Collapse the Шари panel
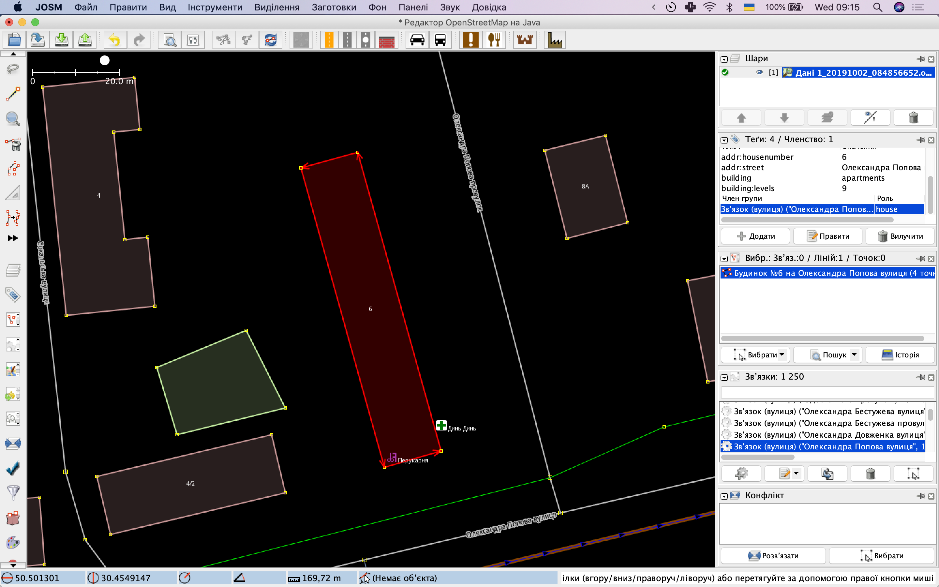 point(724,59)
